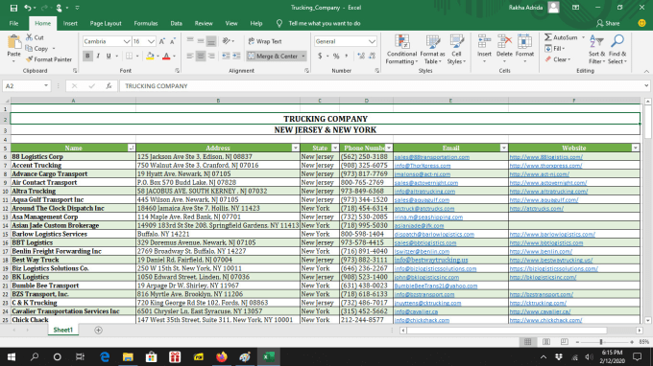Image resolution: width=653 pixels, height=366 pixels.
Task: Click the Insert Function fx icon
Action: click(109, 86)
